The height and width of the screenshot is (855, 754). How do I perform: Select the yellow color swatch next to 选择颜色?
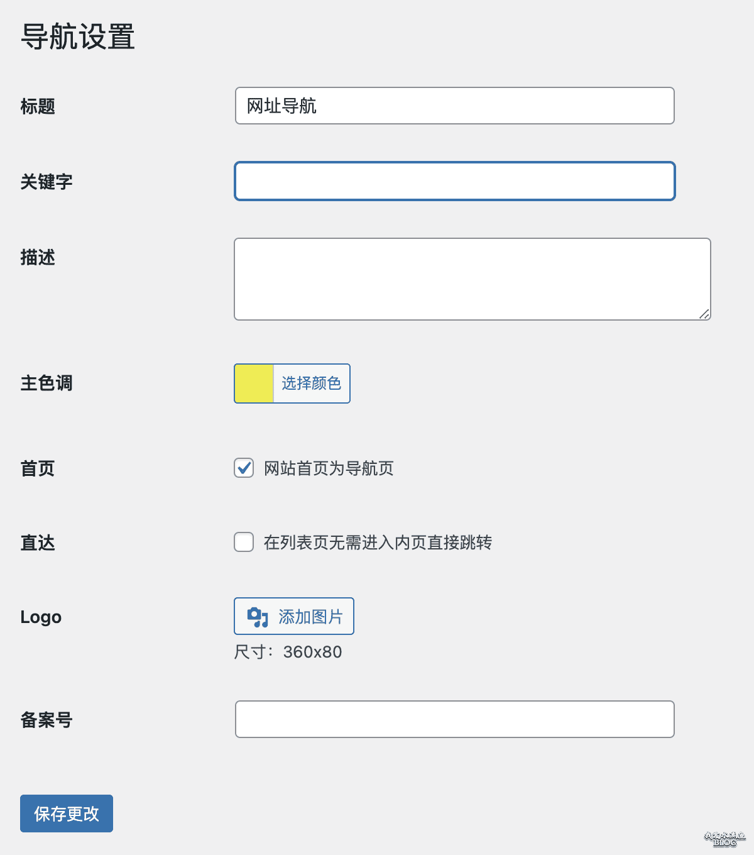[254, 383]
